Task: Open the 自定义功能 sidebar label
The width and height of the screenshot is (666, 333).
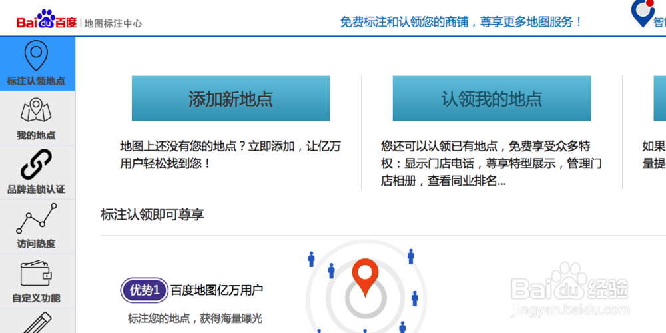Action: coord(36,298)
